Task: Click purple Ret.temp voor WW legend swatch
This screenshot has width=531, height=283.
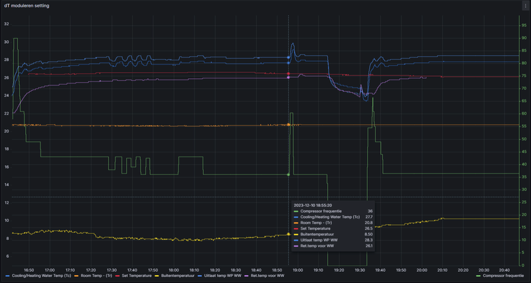Action: coord(246,275)
